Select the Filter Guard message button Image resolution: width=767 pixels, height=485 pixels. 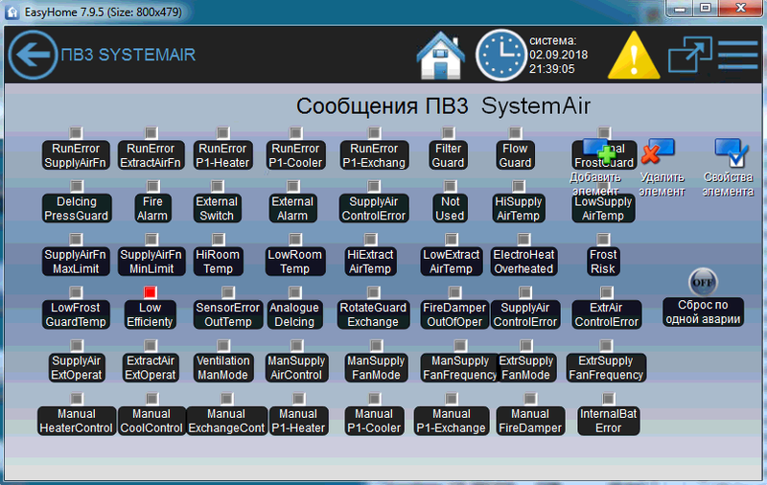pos(449,156)
